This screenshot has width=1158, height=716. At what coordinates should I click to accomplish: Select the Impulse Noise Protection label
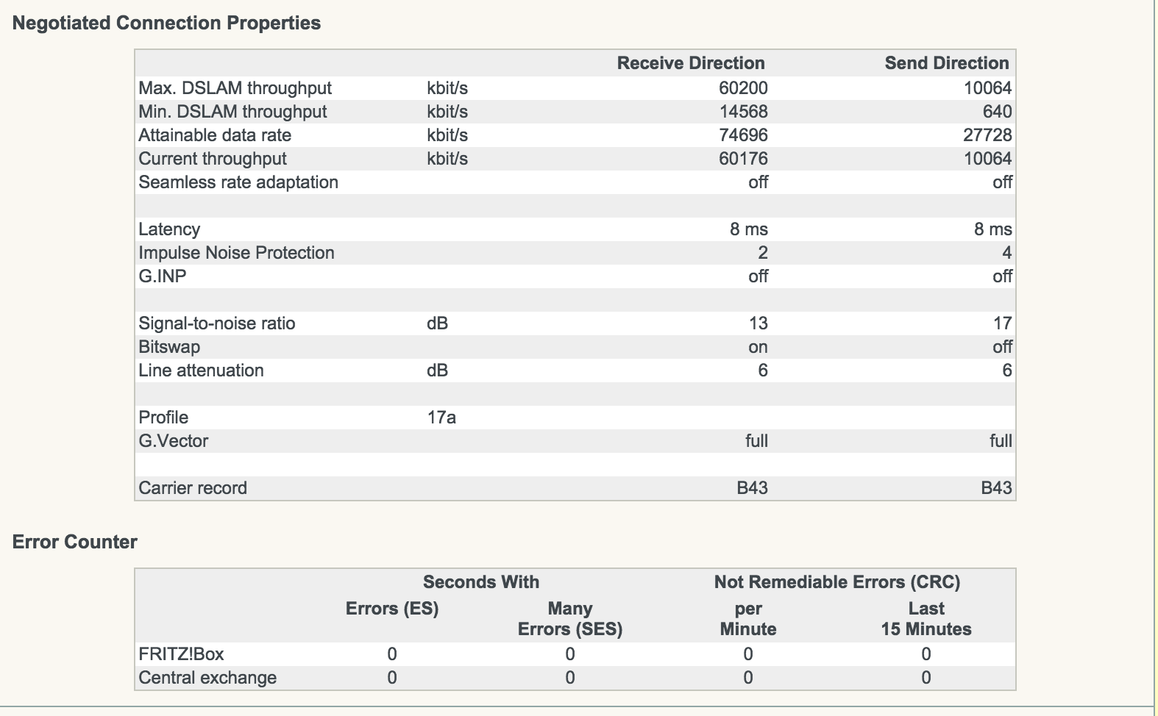click(x=236, y=253)
